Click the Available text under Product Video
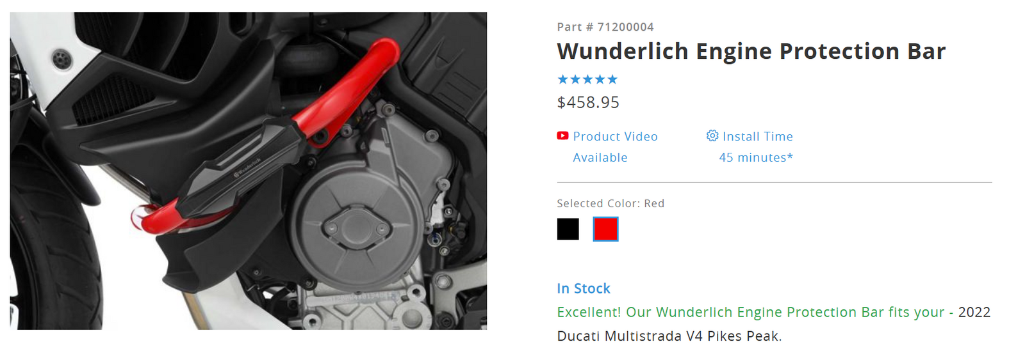 (x=600, y=157)
